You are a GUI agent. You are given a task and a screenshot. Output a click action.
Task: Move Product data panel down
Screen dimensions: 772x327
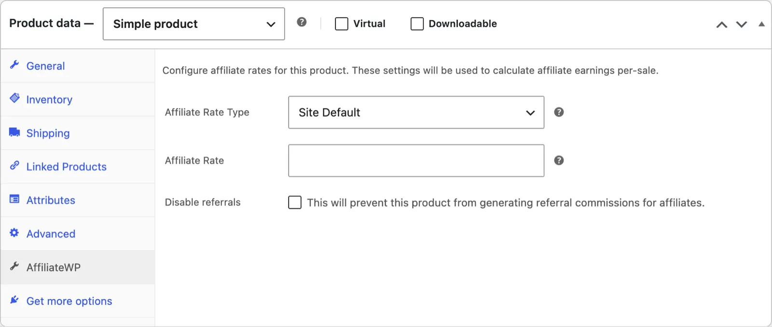pos(742,25)
